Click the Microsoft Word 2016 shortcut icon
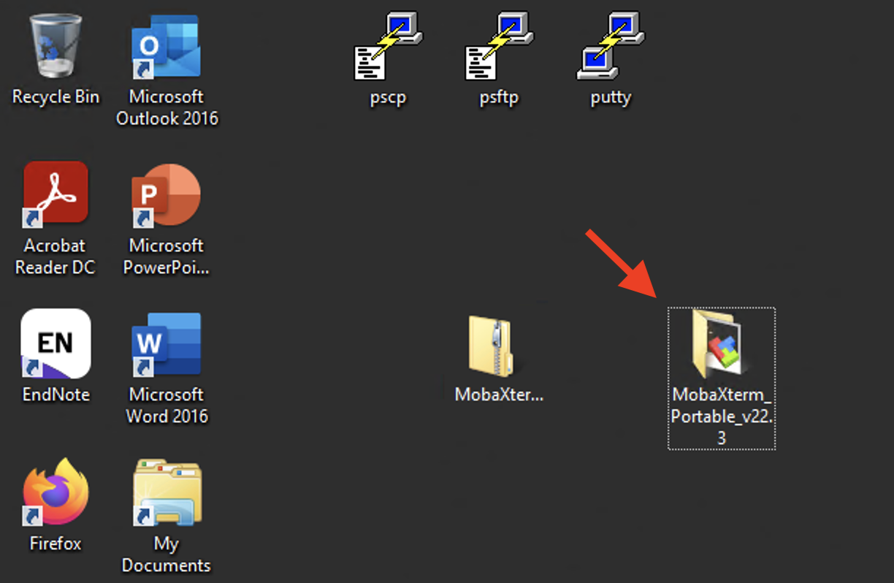894x583 pixels. (x=166, y=343)
